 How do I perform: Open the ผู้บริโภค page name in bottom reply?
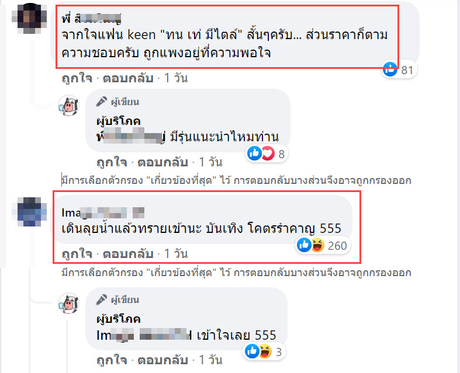point(119,319)
